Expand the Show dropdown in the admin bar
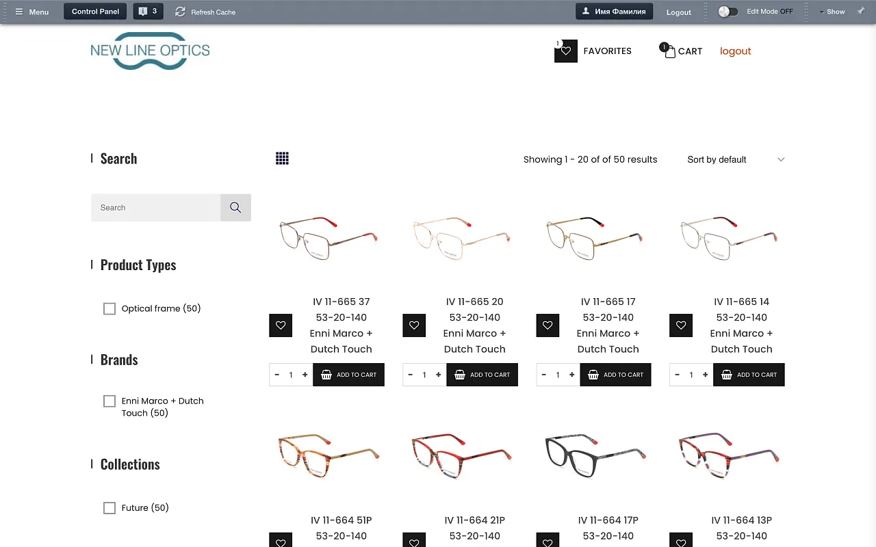The height and width of the screenshot is (547, 876). [832, 12]
